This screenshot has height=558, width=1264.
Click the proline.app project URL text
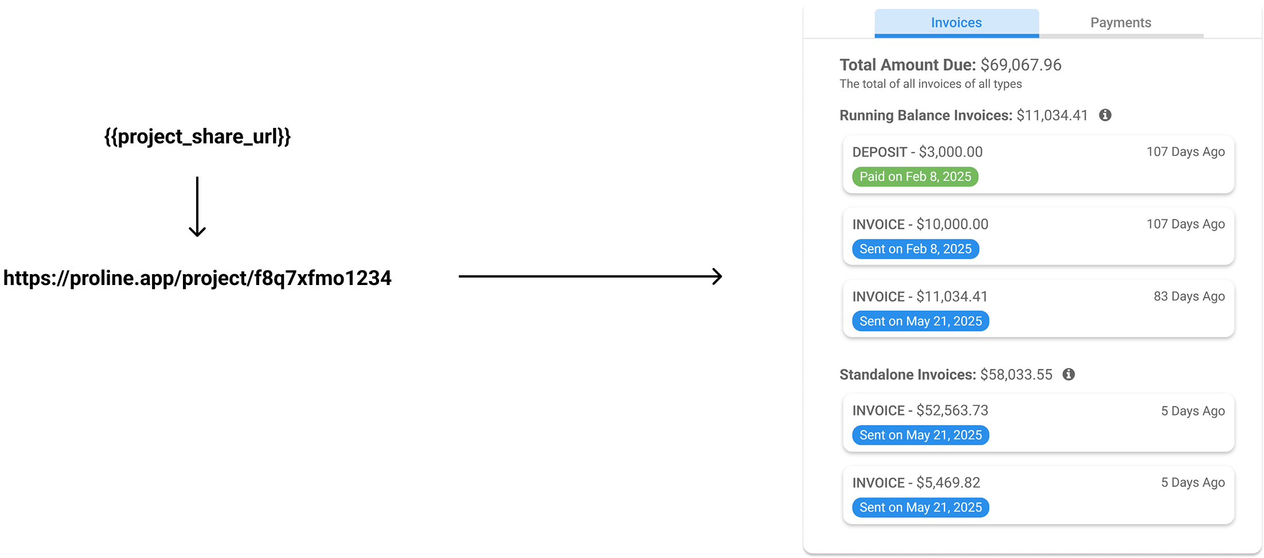pos(197,278)
